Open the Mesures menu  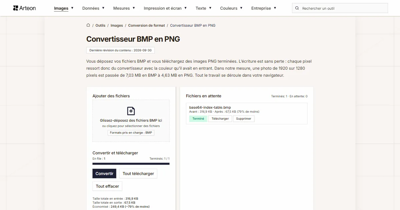[x=121, y=8]
